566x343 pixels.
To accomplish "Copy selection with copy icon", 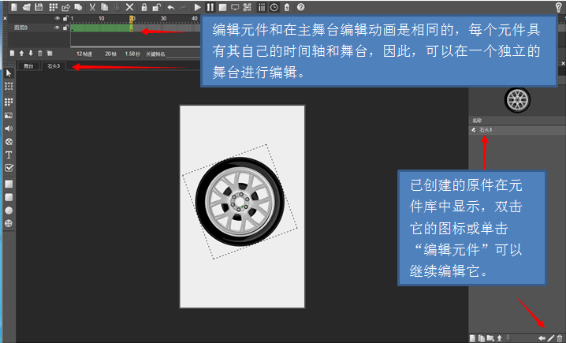I will click(x=105, y=7).
